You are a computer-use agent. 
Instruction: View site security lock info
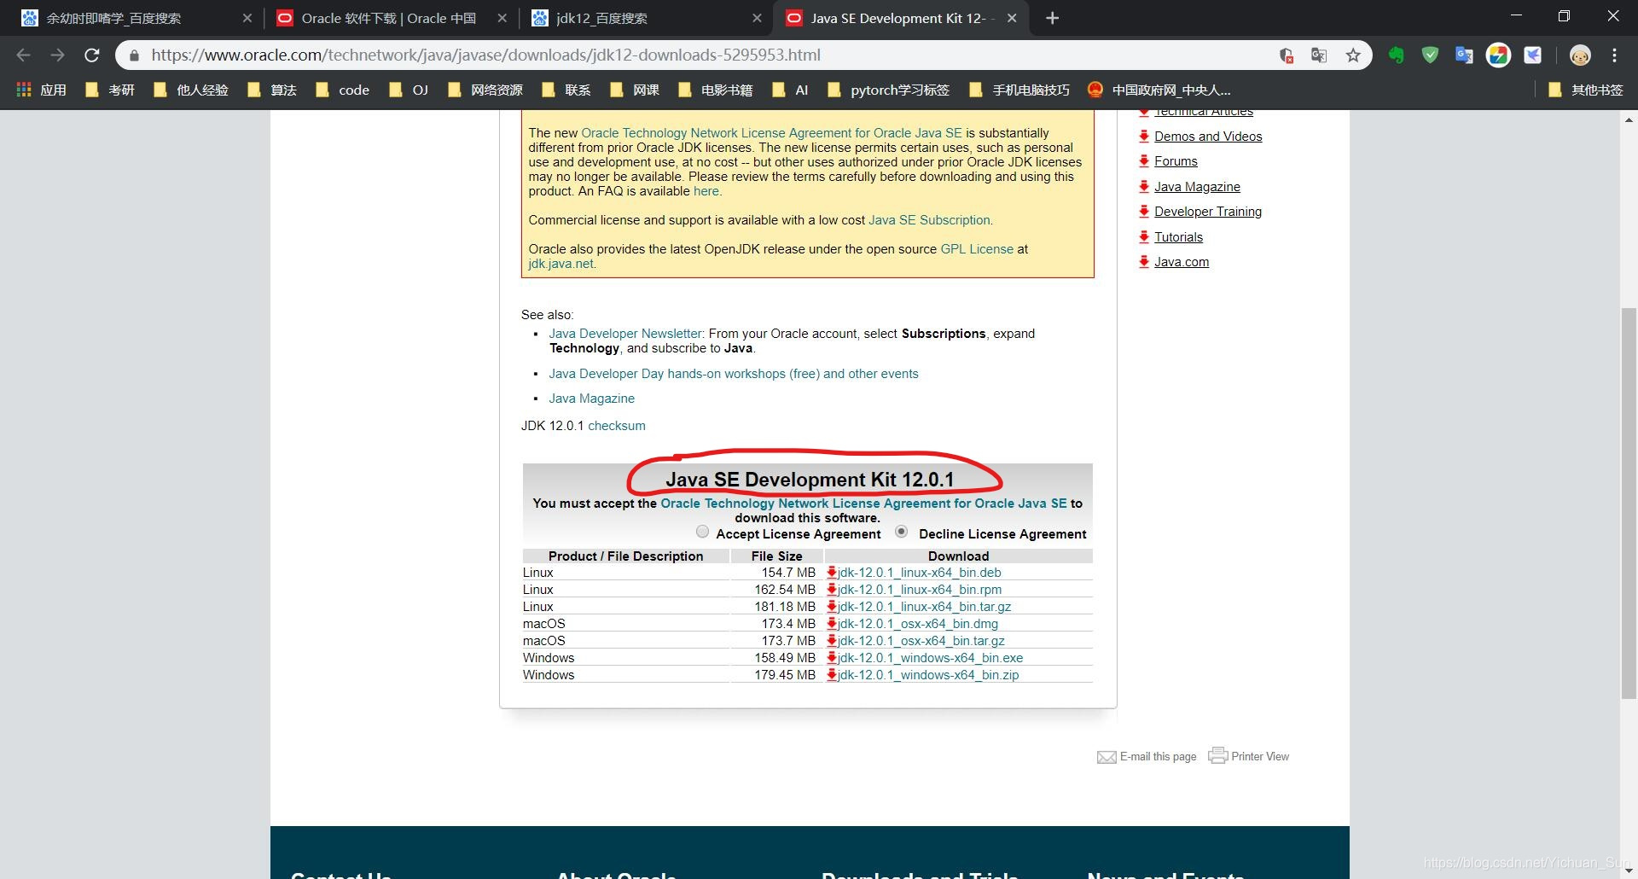coord(134,55)
